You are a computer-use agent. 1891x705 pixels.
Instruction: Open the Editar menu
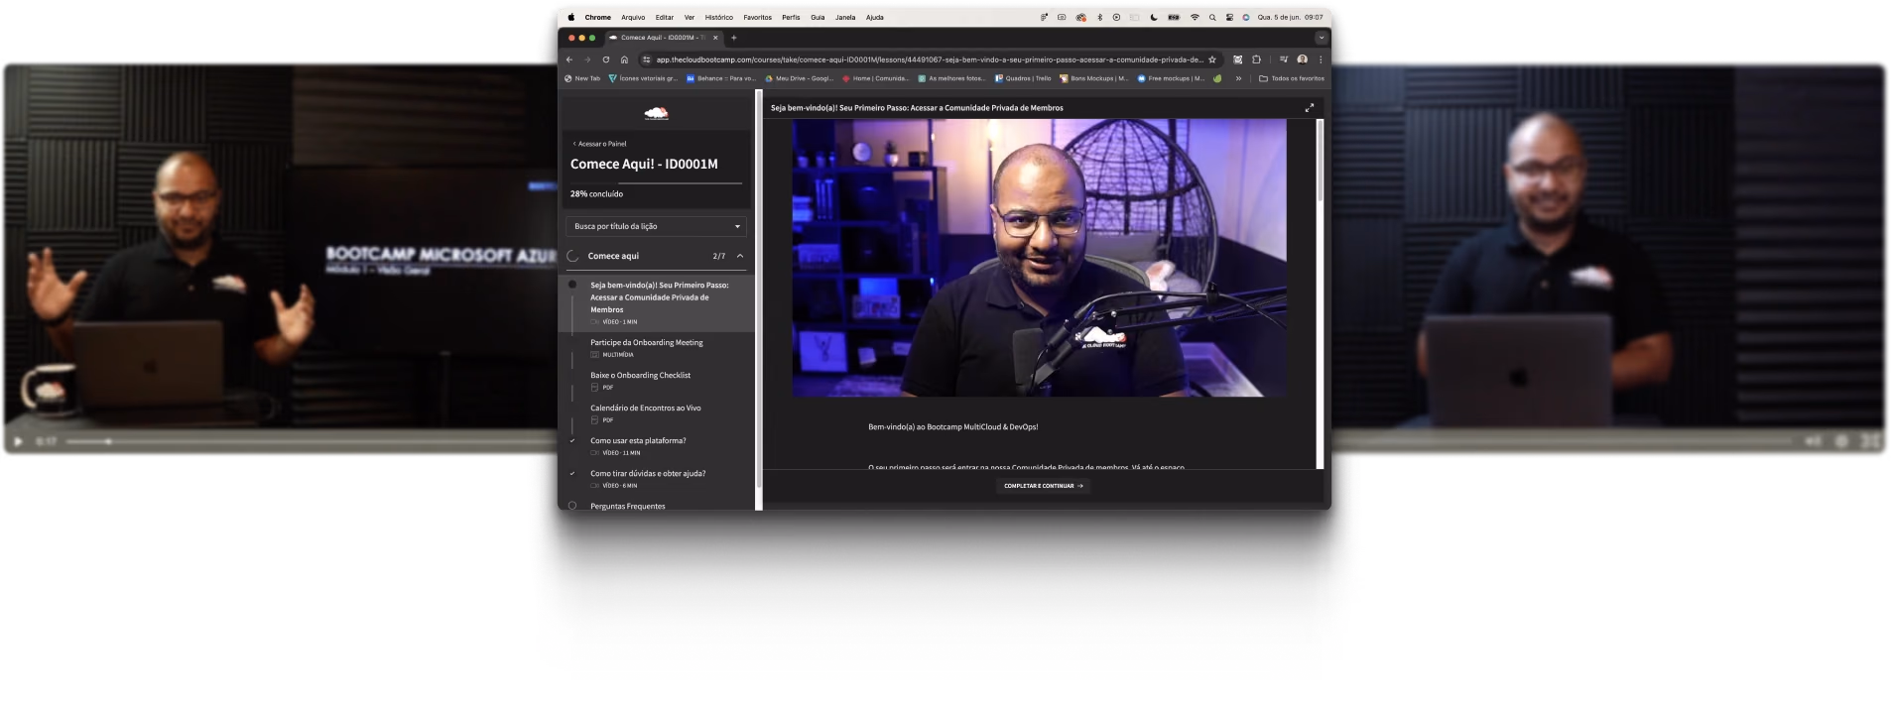(x=665, y=17)
